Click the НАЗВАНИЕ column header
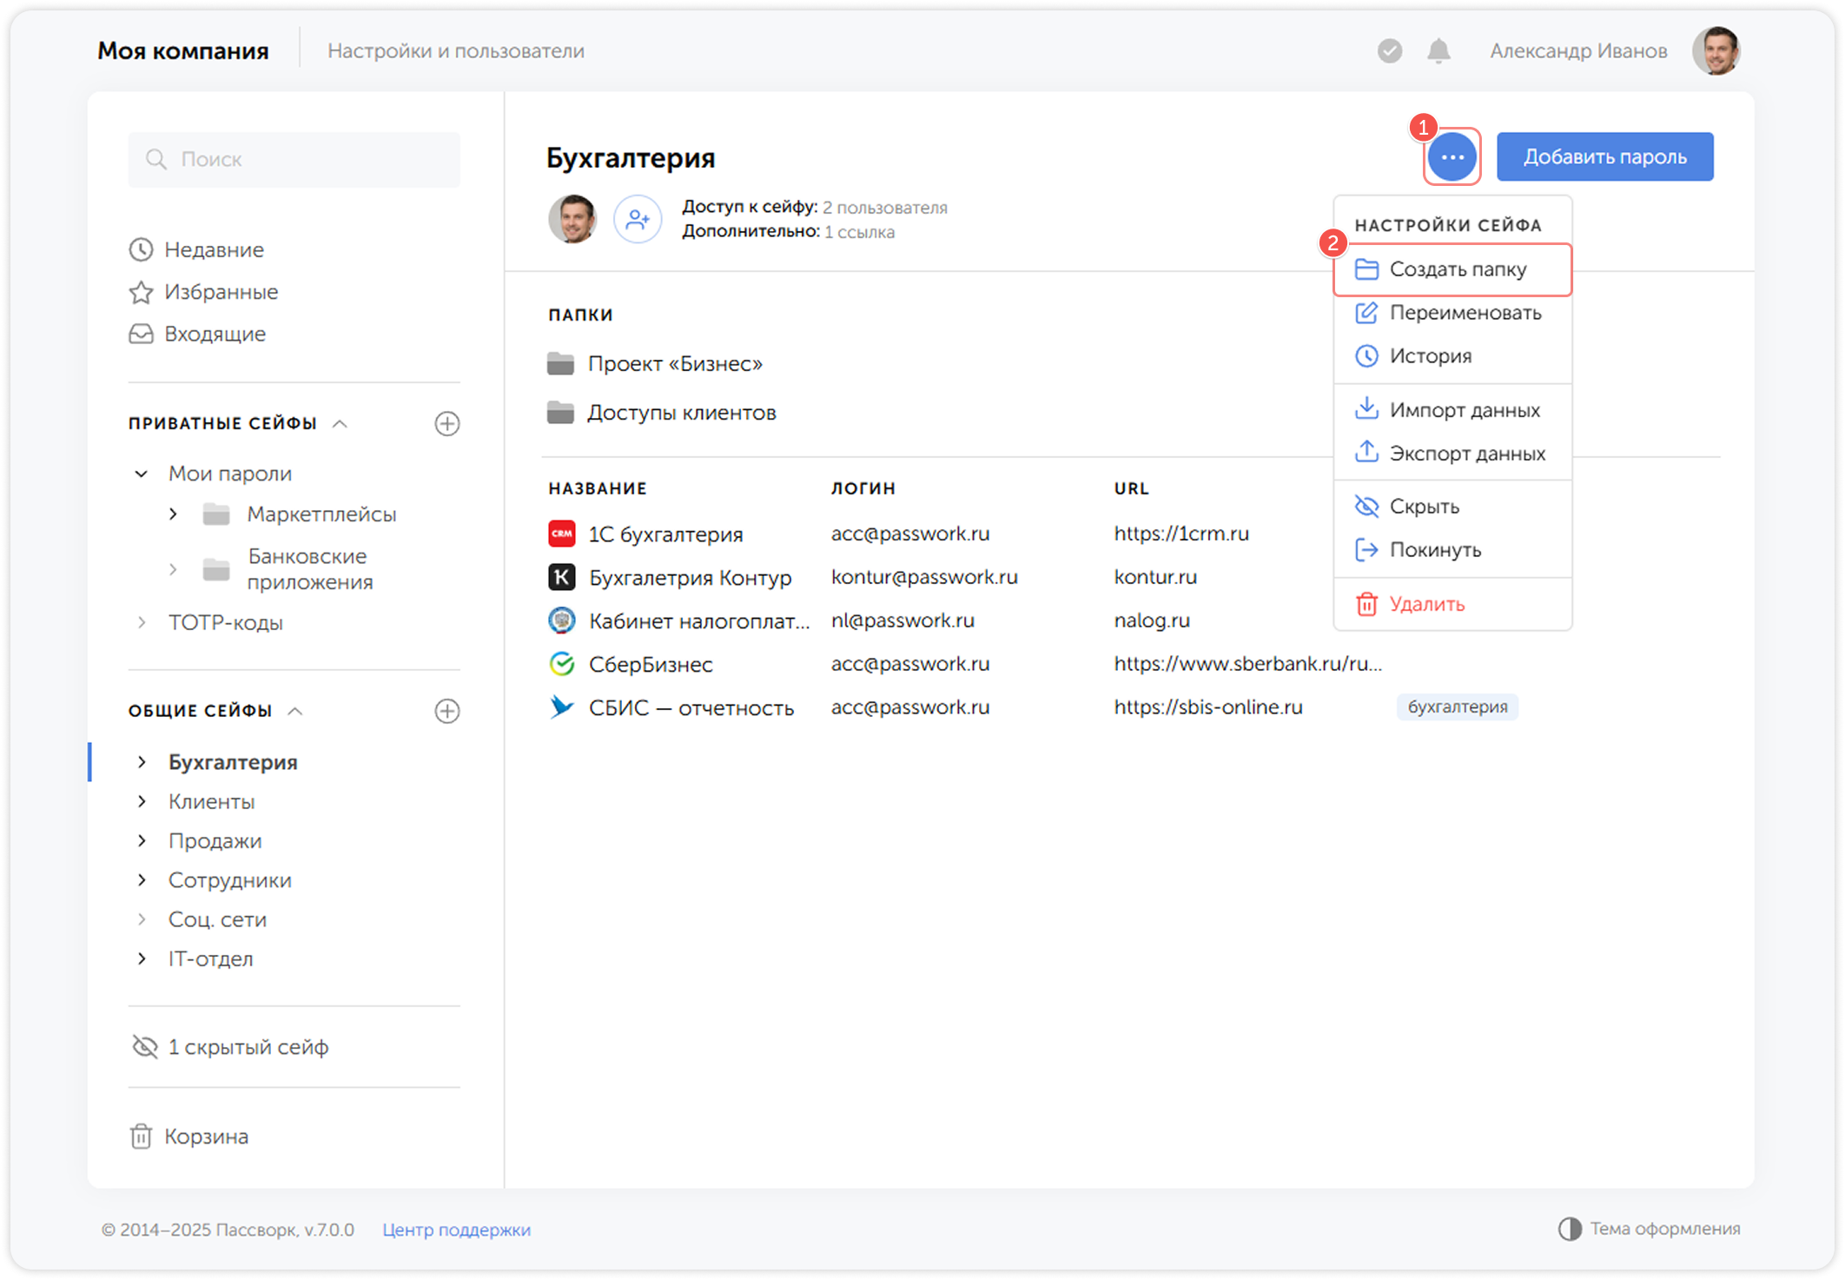The height and width of the screenshot is (1280, 1845). [x=598, y=488]
